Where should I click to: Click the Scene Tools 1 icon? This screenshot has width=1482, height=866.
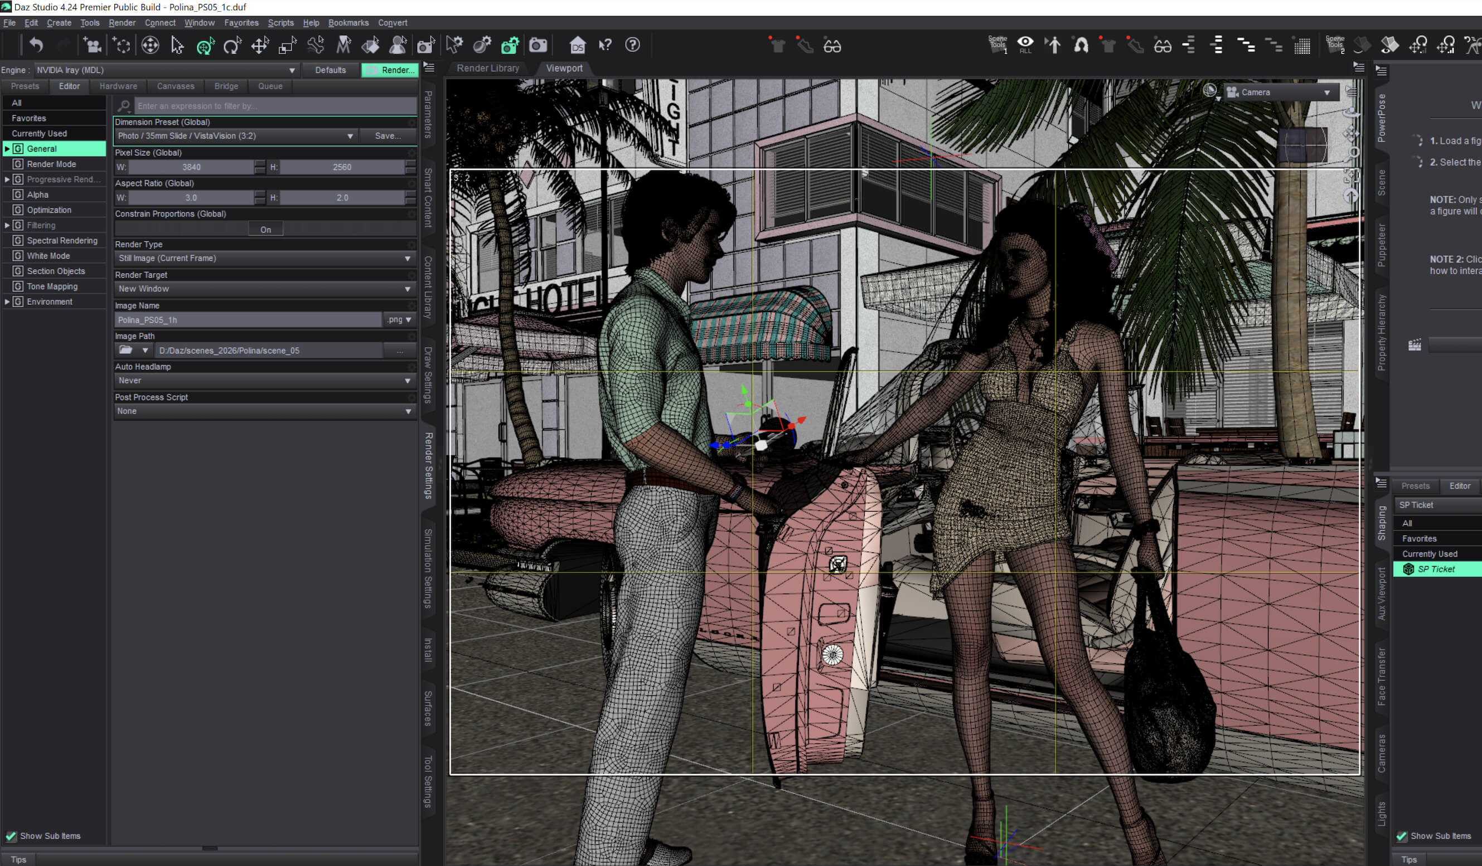pos(998,45)
